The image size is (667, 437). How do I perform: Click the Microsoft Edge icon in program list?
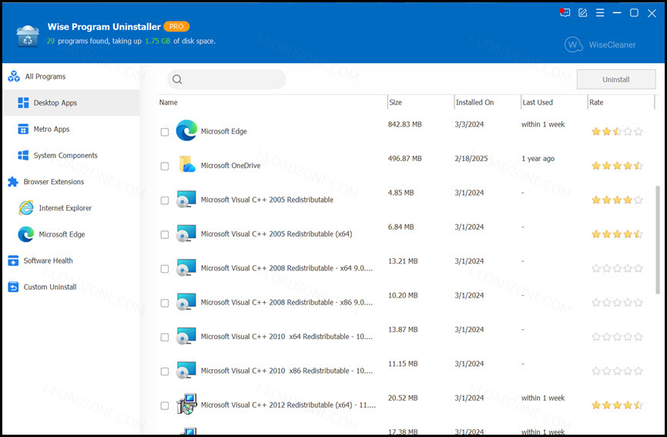pyautogui.click(x=186, y=130)
